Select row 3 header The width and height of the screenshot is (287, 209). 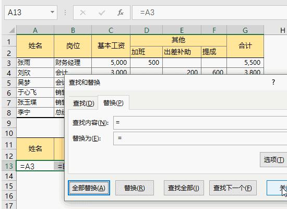(x=9, y=63)
